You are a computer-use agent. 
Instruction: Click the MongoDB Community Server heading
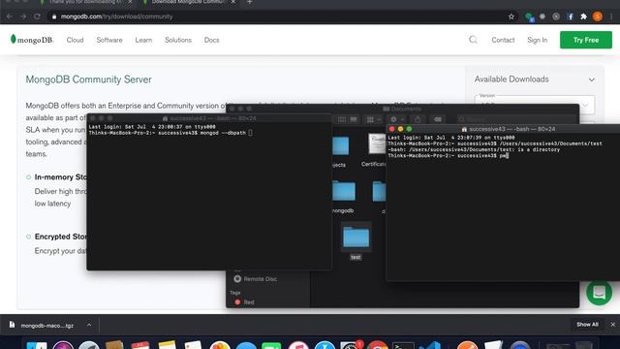click(x=88, y=79)
